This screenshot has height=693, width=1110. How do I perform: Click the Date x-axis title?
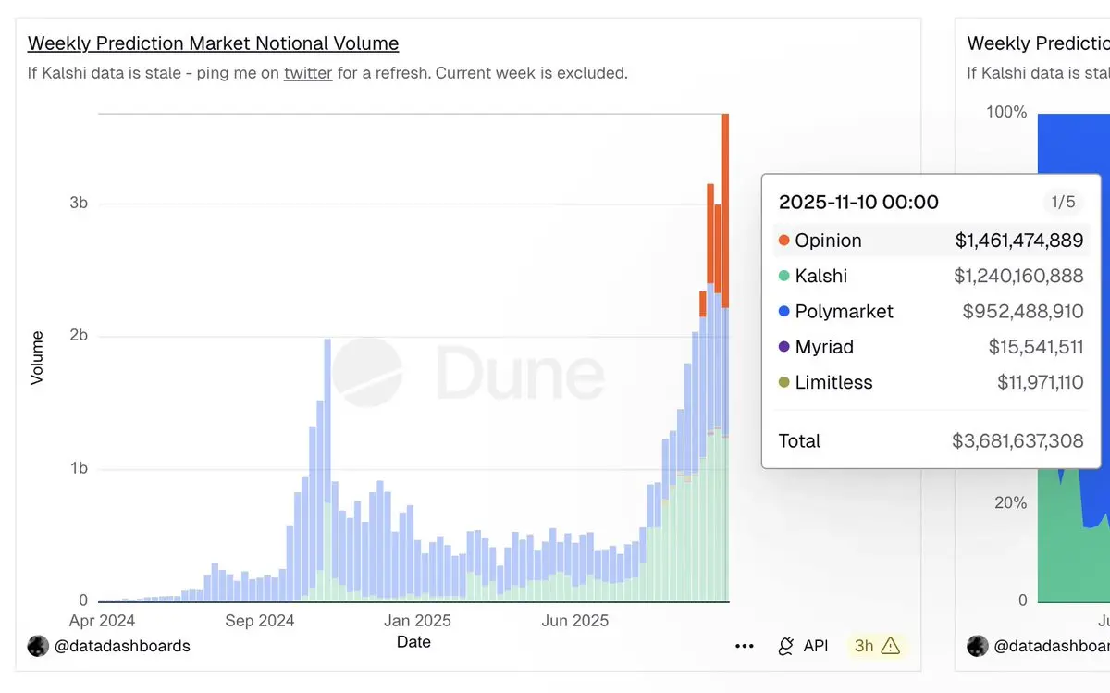point(413,641)
